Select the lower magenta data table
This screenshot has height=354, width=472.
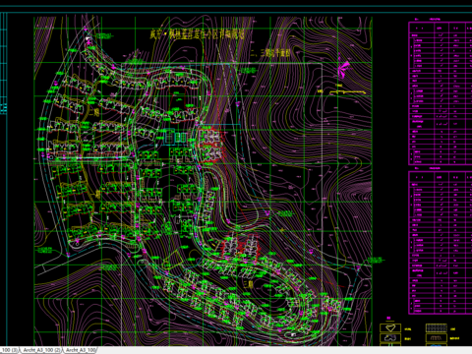(x=441, y=243)
